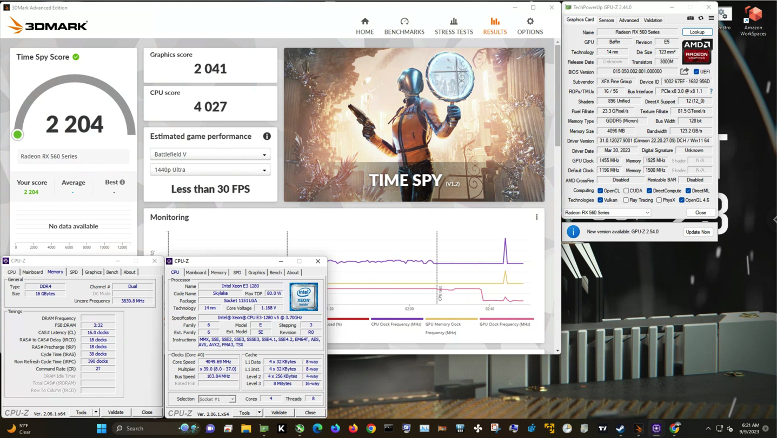Image resolution: width=777 pixels, height=438 pixels.
Task: Go to STRESS TESTS in 3DMark
Action: click(454, 26)
